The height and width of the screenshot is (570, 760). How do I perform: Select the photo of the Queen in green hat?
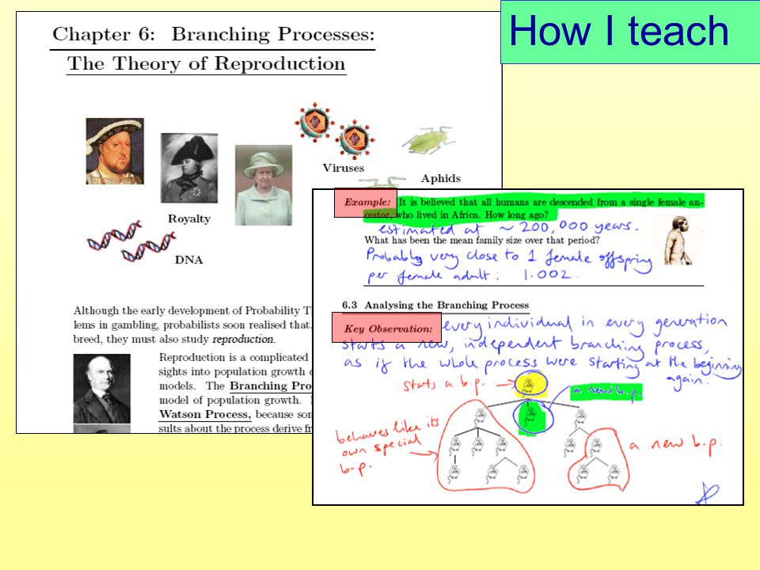point(264,185)
